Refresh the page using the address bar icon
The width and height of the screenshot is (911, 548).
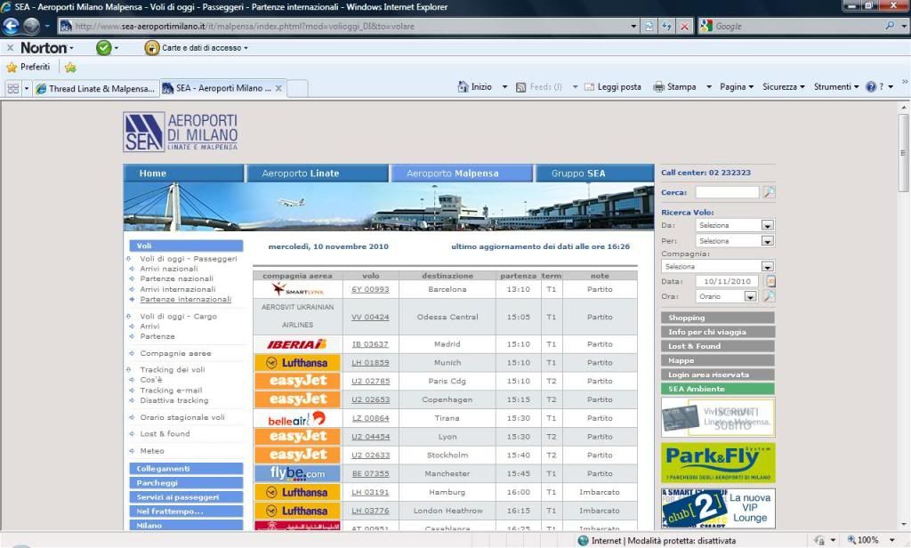click(666, 26)
